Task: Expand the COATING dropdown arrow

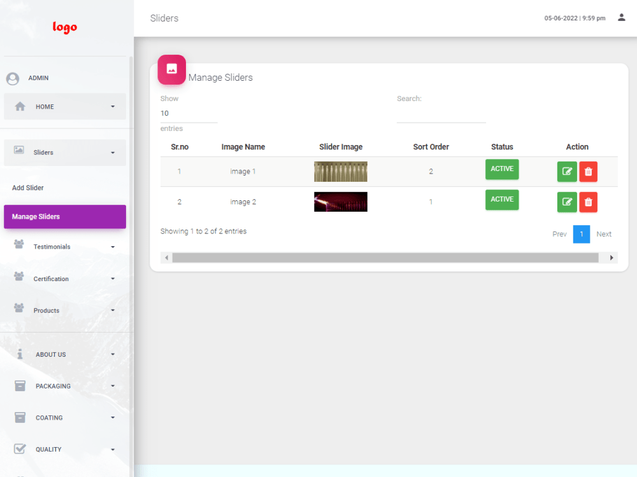Action: 113,418
